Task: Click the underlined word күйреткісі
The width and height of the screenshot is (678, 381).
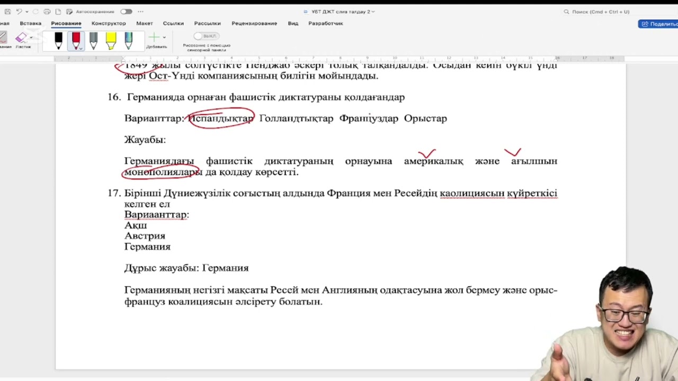Action: click(x=532, y=194)
